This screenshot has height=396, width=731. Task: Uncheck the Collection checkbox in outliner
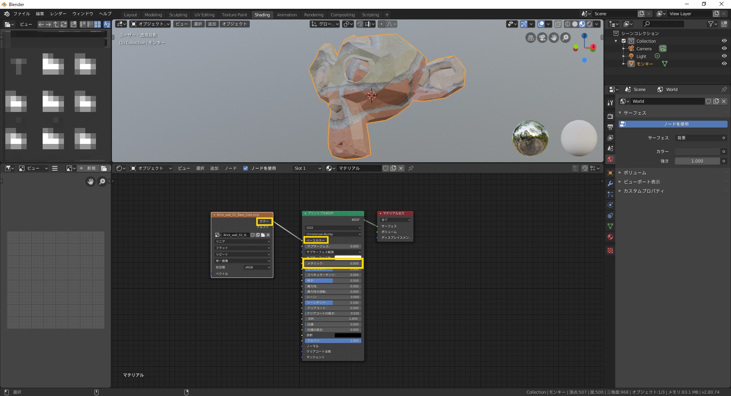tap(624, 41)
